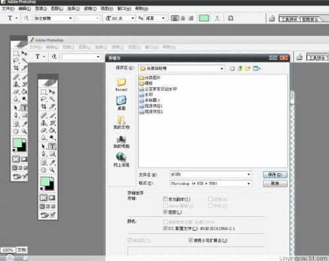Open the first menu in top menu bar
The height and width of the screenshot is (261, 329).
(x=8, y=9)
